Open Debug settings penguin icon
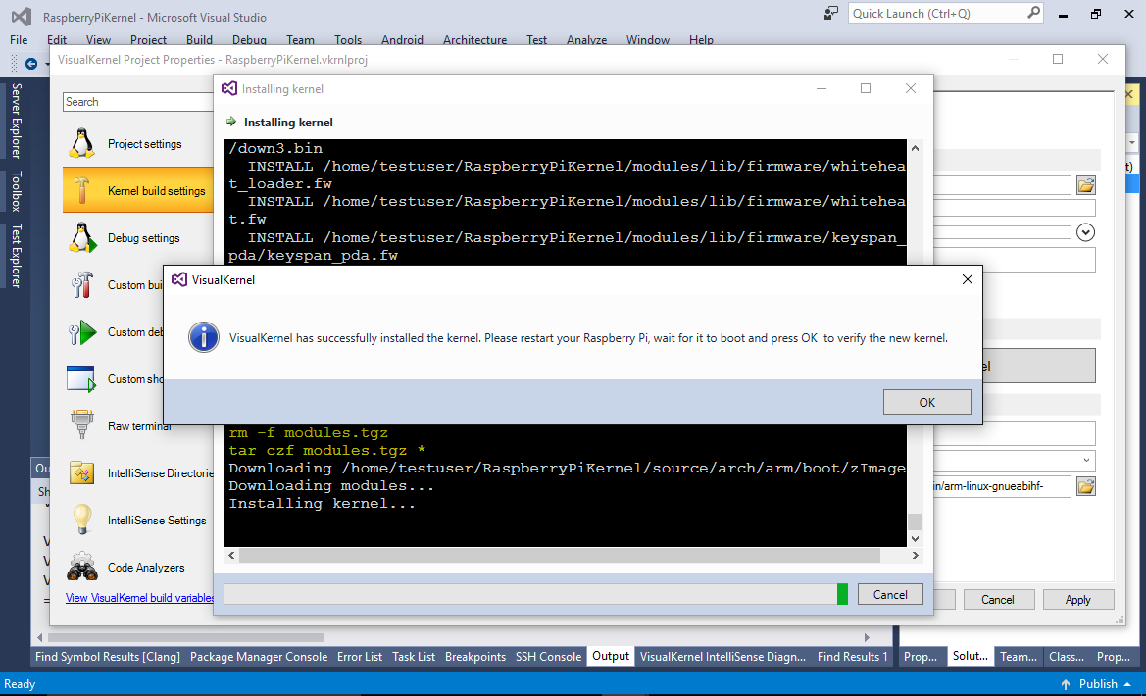1146x696 pixels. click(x=82, y=237)
